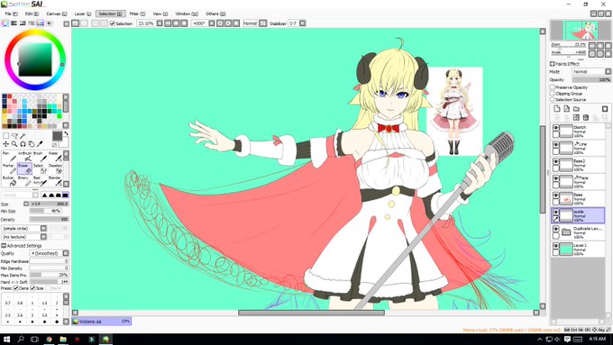
Task: Click the Vistane.sai document tab
Action: [102, 322]
